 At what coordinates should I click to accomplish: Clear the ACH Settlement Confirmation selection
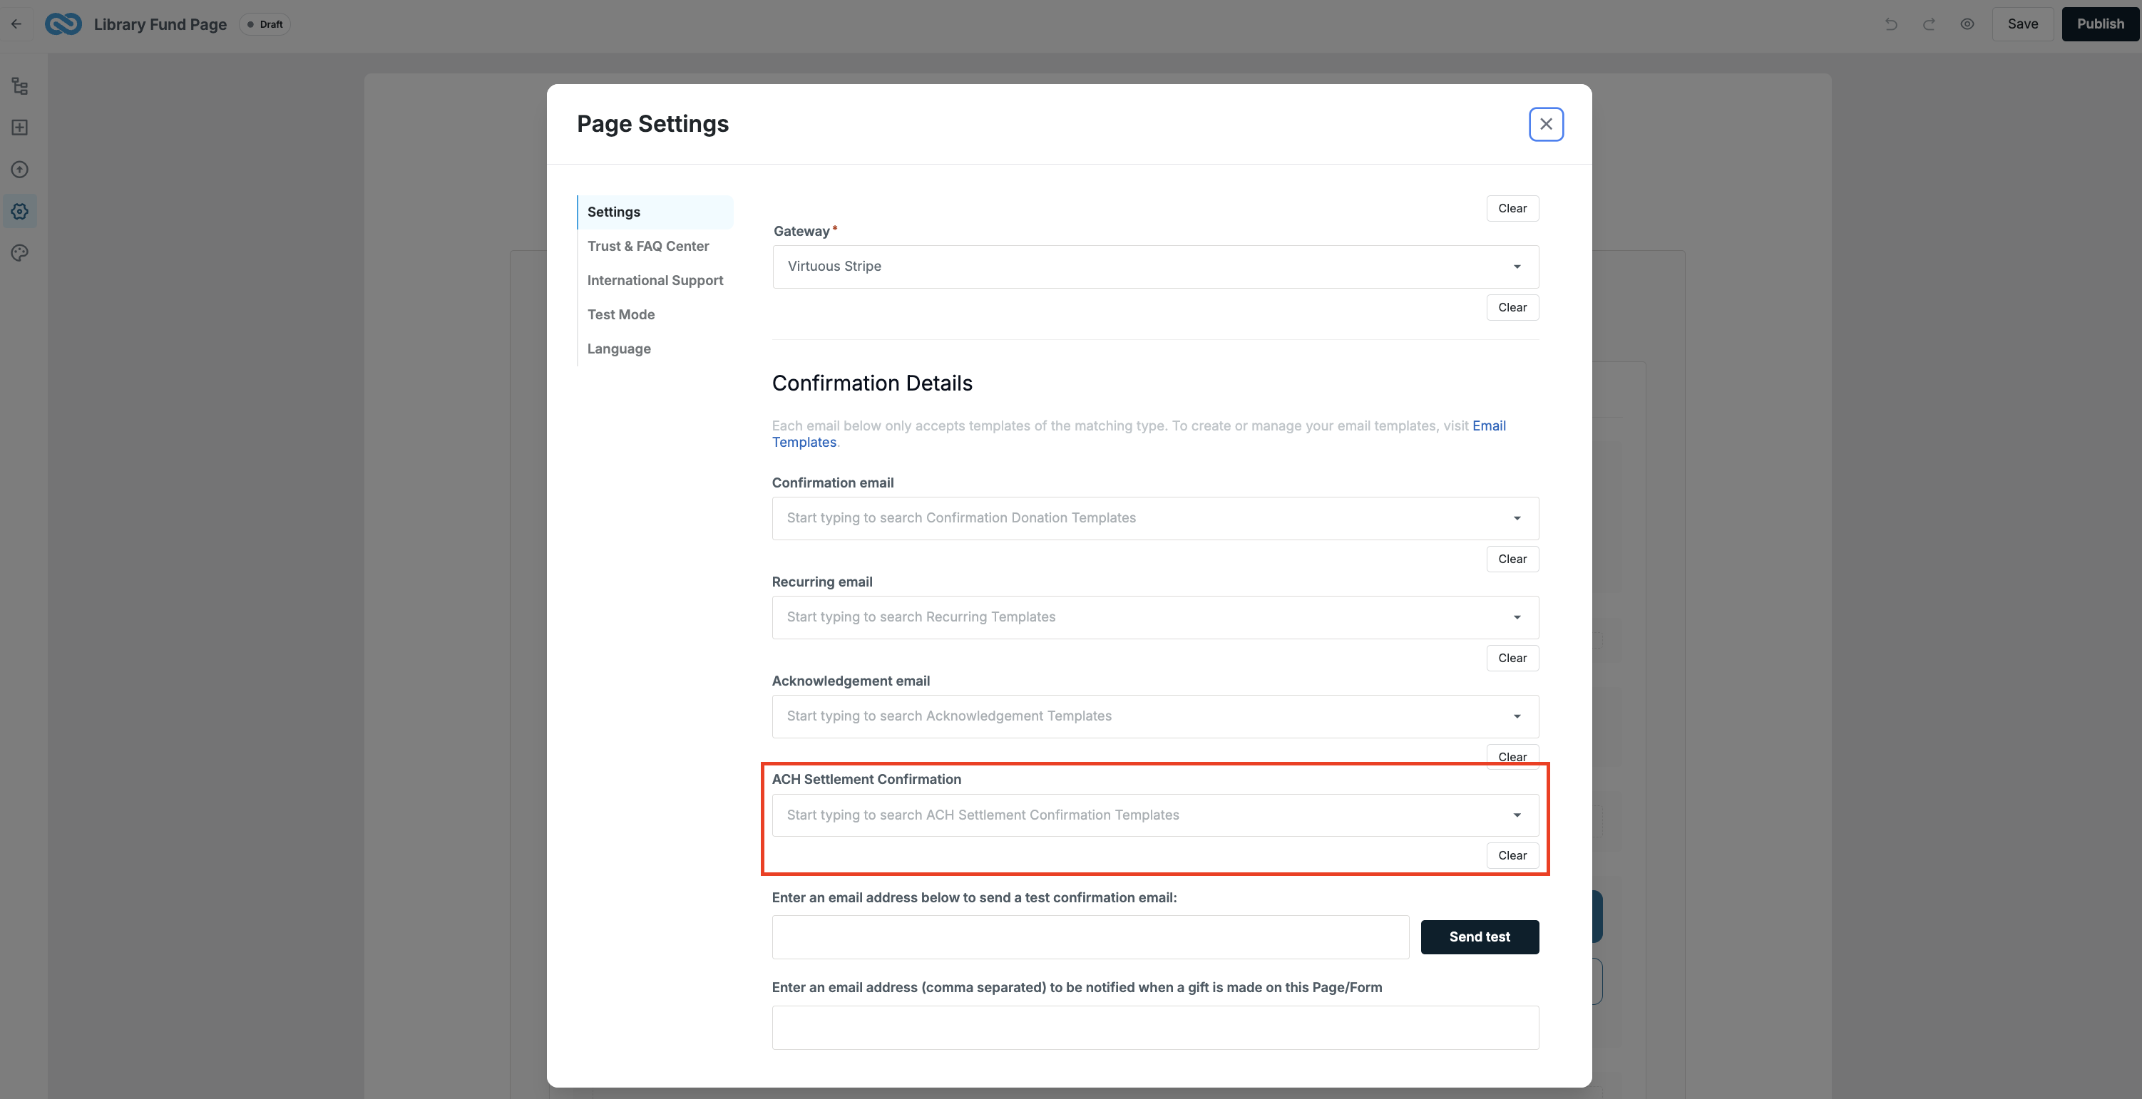(1512, 855)
